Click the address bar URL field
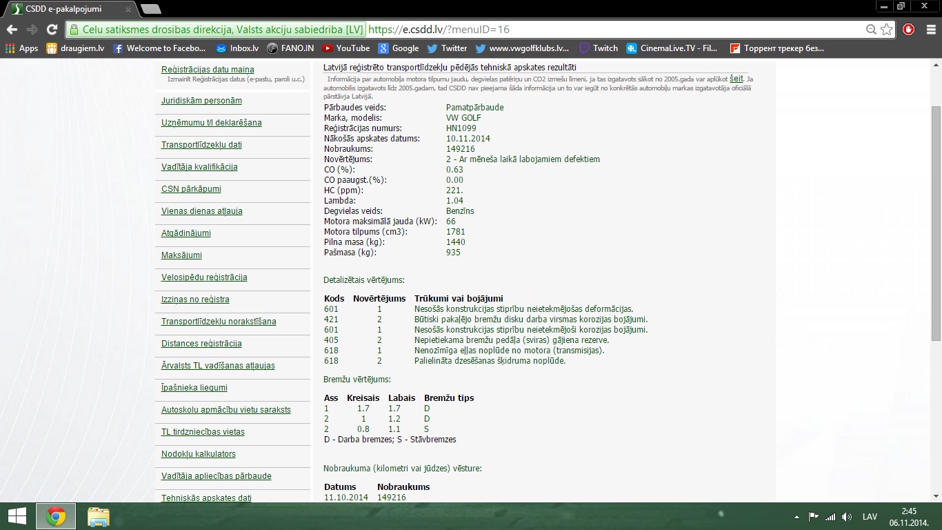 [469, 30]
